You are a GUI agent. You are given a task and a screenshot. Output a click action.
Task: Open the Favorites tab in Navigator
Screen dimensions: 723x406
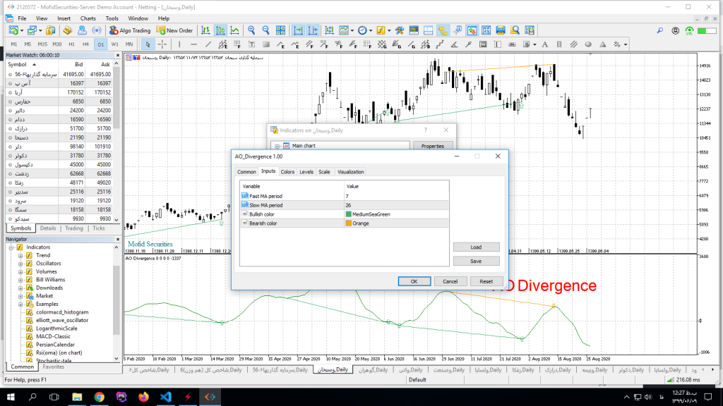53,367
